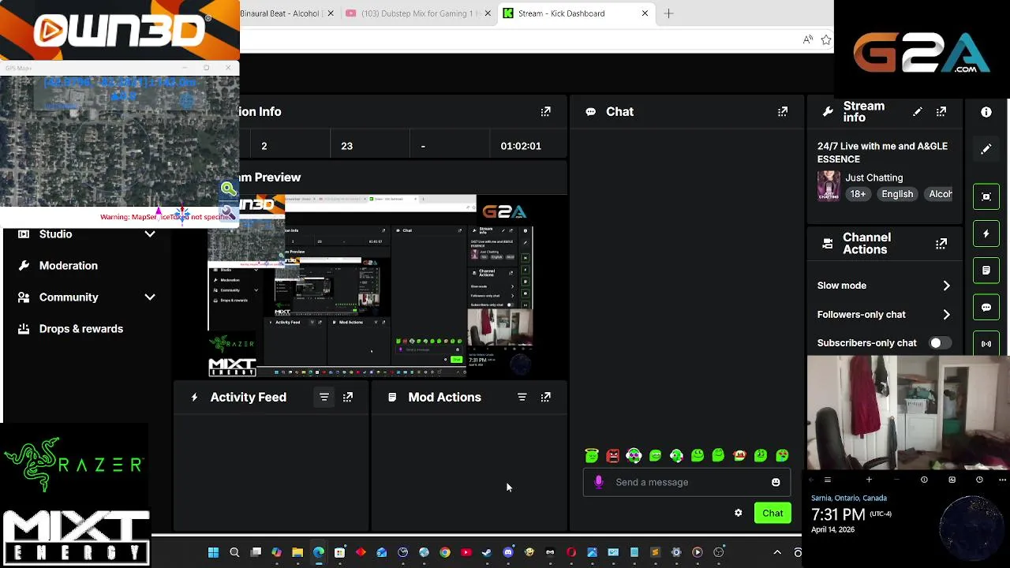
Task: Click the Just Chatting category thumbnail
Action: [x=829, y=186]
